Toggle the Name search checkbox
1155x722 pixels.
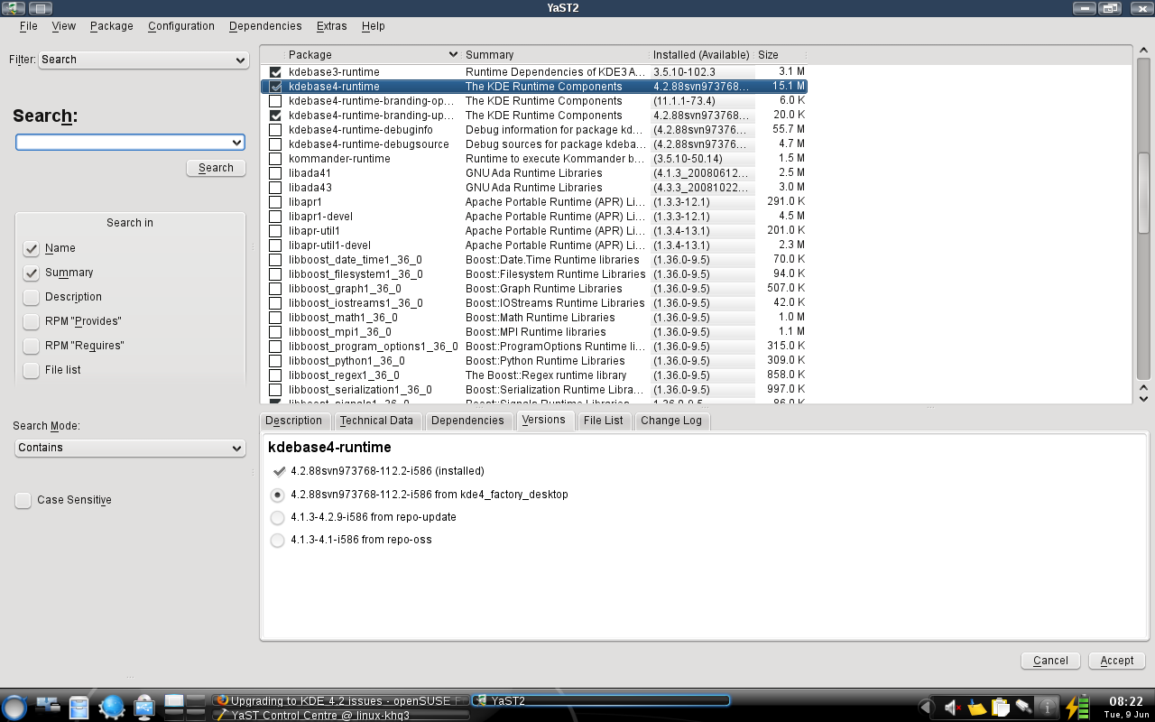pyautogui.click(x=32, y=248)
